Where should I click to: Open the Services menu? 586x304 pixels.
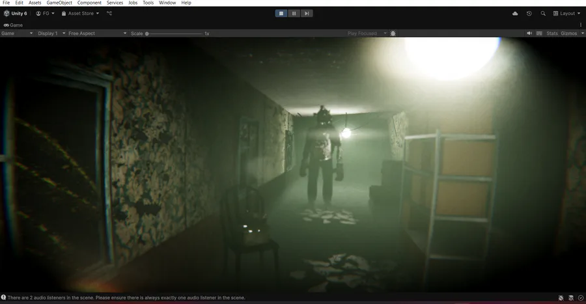[115, 3]
